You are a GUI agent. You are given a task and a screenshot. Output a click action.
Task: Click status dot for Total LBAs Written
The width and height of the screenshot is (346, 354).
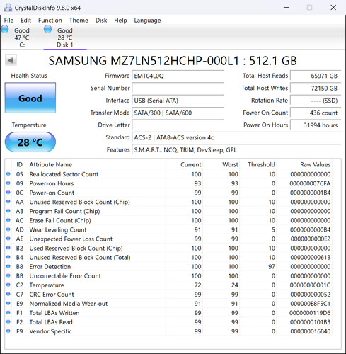pos(8,312)
